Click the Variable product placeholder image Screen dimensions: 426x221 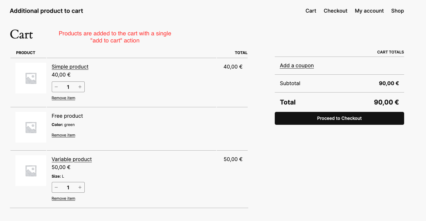point(31,171)
